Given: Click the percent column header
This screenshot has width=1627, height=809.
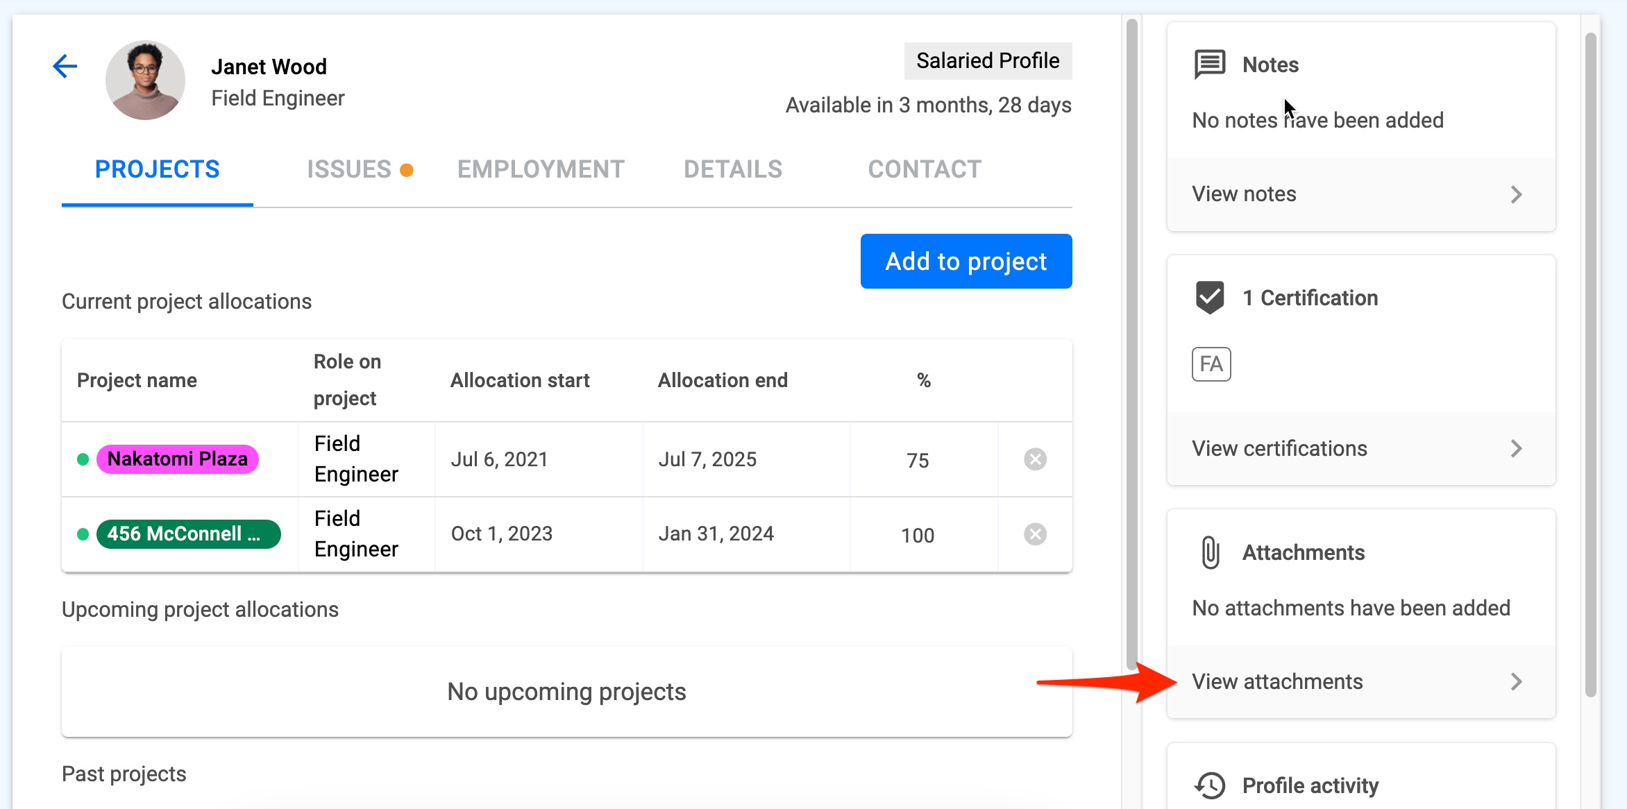Looking at the screenshot, I should [x=924, y=380].
